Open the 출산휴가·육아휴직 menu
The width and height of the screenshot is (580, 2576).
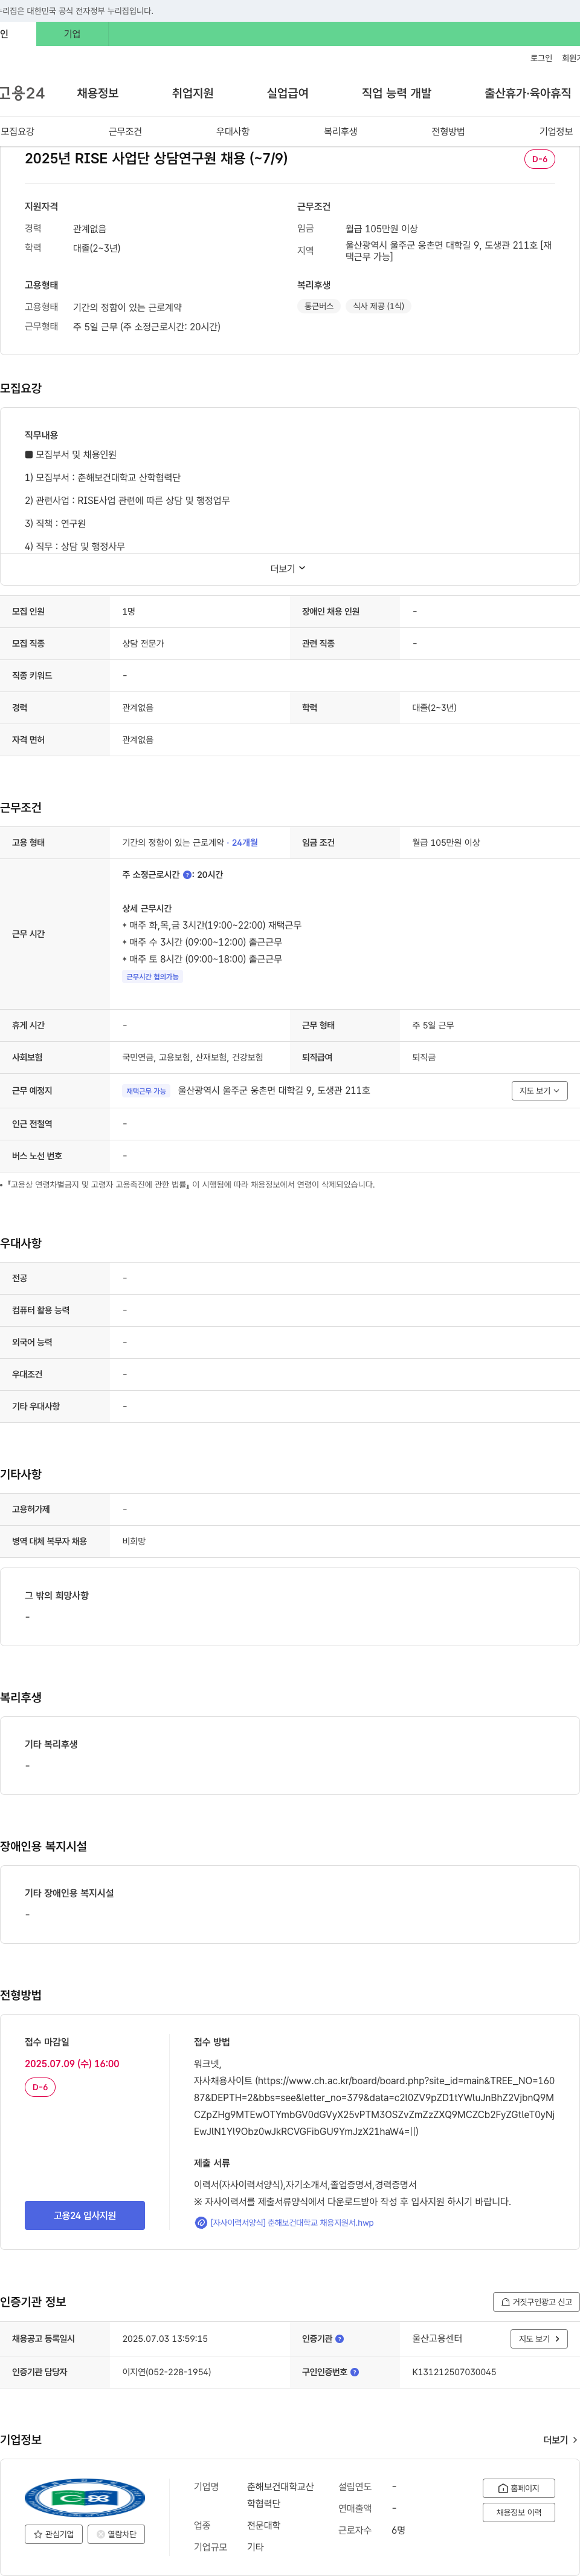tap(528, 93)
